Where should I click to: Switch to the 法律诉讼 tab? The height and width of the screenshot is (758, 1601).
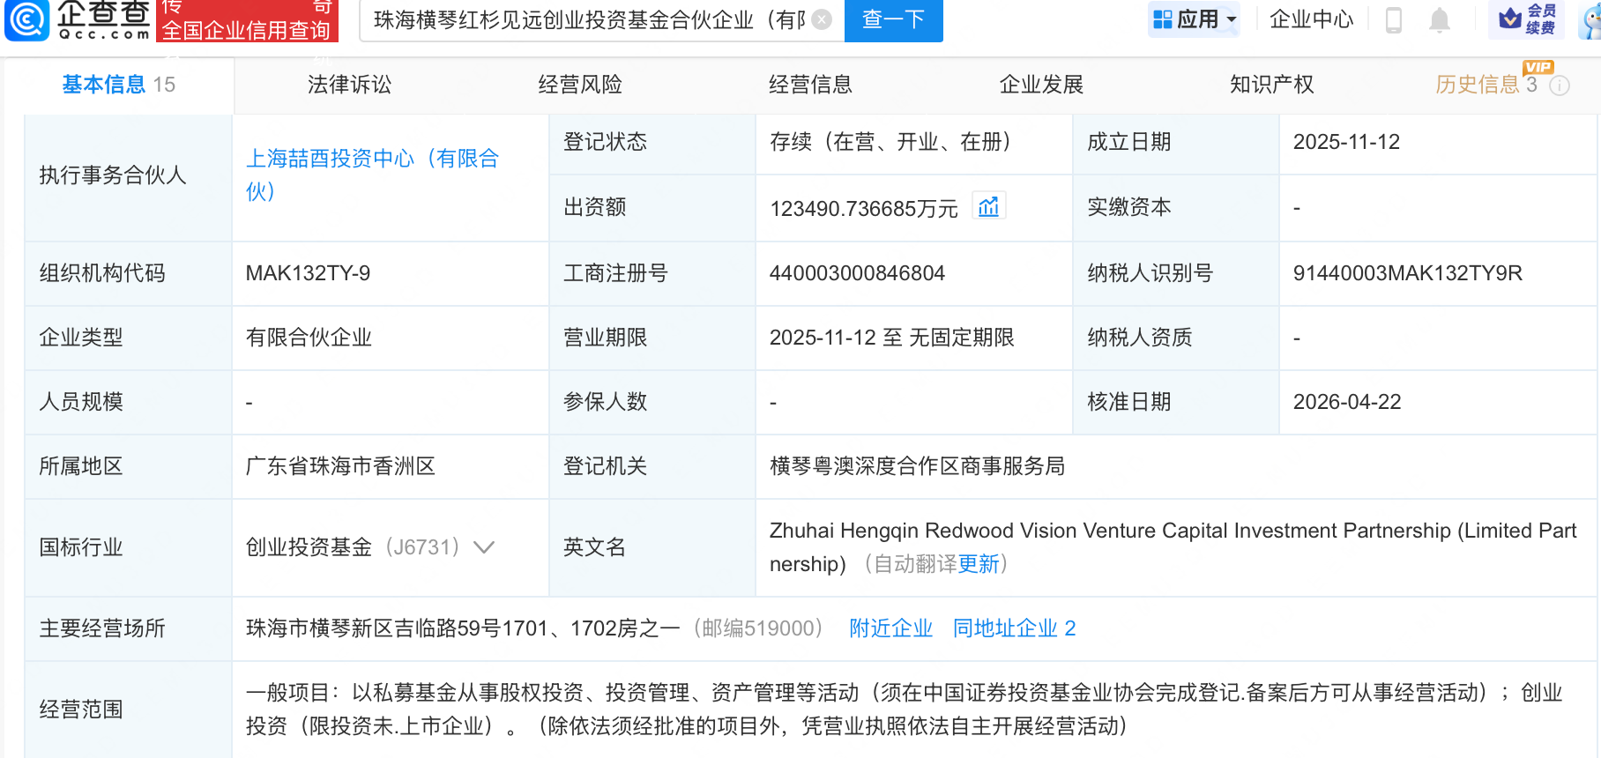click(349, 85)
